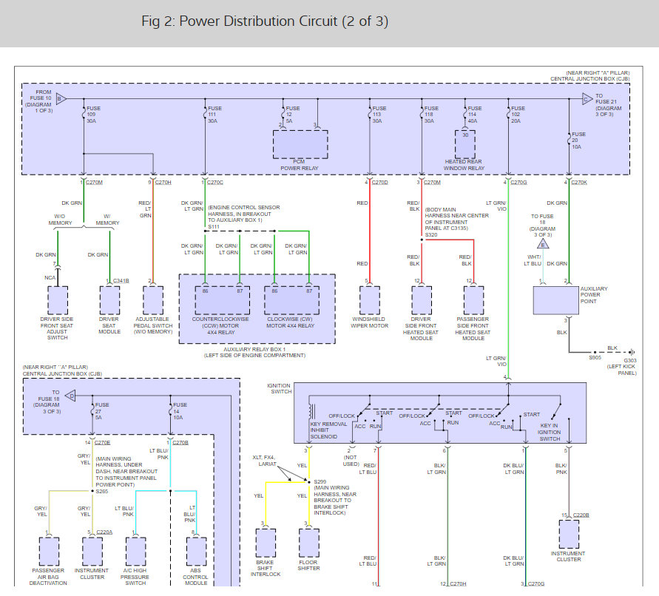
Task: Click the 'FUSE 113 30A' label
Action: tap(379, 115)
